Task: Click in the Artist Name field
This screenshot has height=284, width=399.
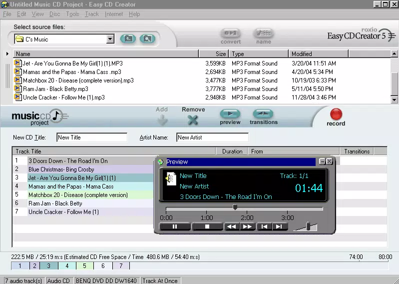Action: click(212, 137)
